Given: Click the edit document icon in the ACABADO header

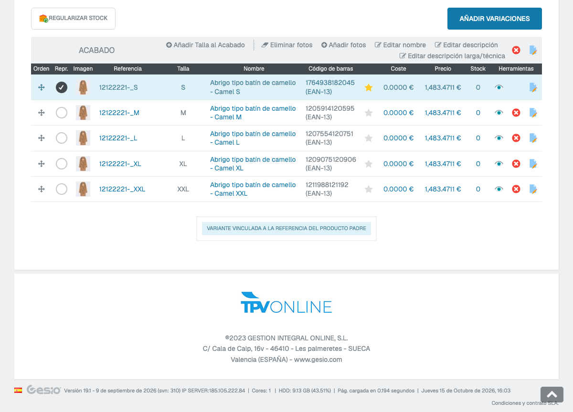Looking at the screenshot, I should tap(533, 50).
